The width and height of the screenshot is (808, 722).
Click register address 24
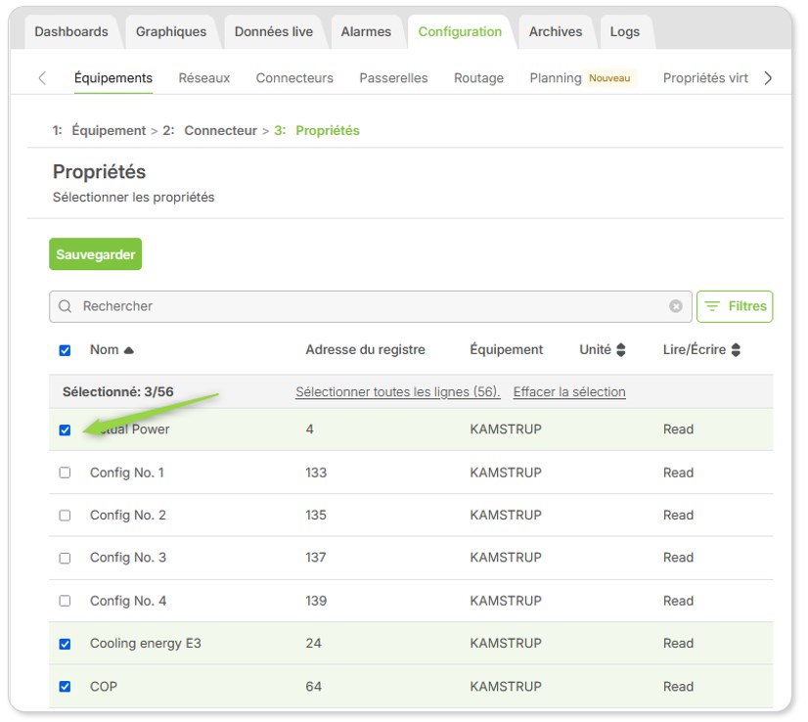pos(313,644)
